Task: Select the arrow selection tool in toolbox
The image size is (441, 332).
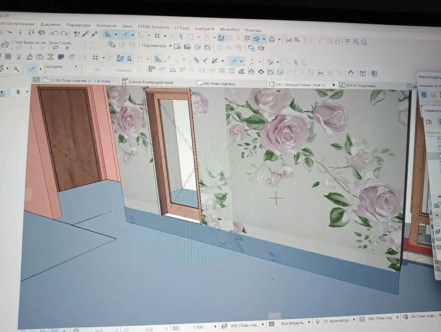Action: coord(18,92)
